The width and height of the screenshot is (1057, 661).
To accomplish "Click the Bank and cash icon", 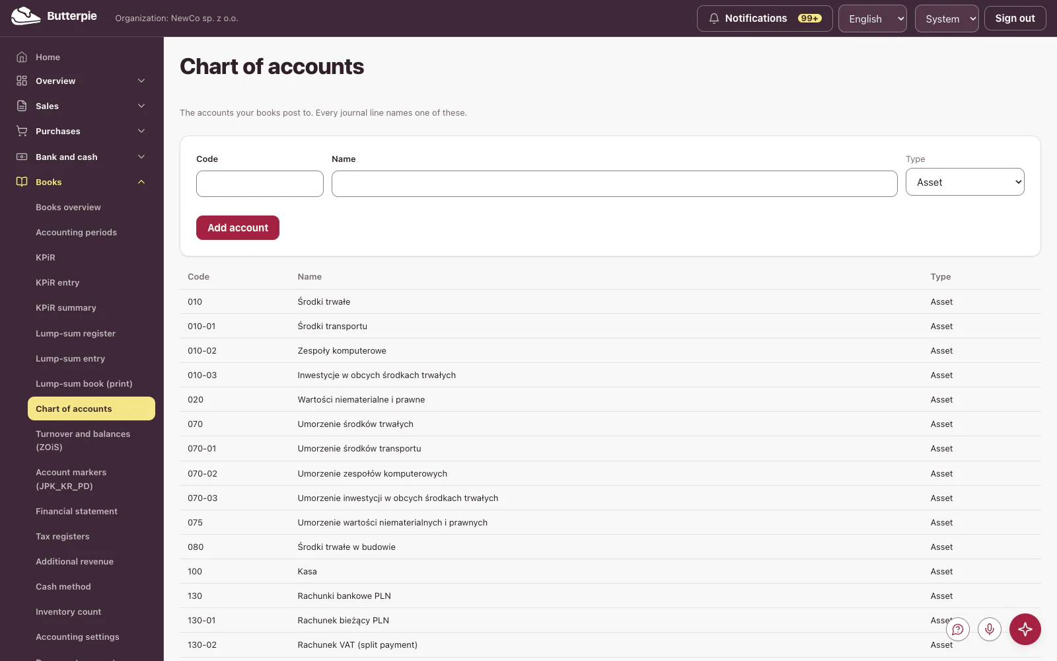I will tap(22, 157).
